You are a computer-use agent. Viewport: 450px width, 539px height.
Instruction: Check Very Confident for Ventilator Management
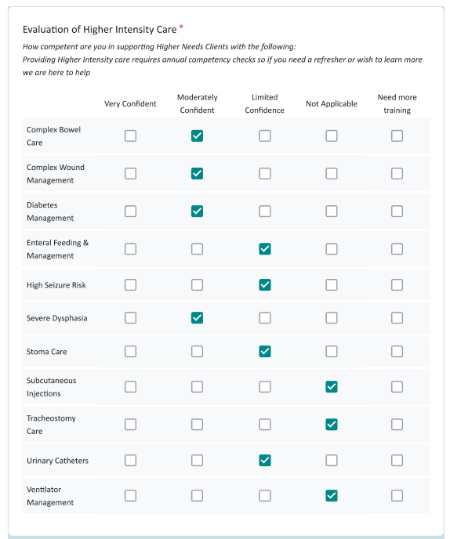pos(130,496)
